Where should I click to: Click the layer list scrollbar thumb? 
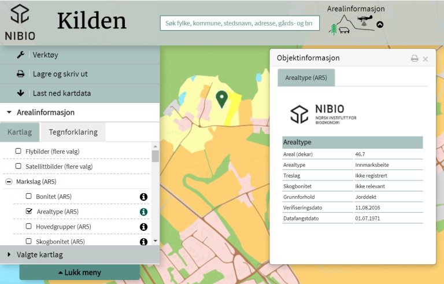point(155,156)
